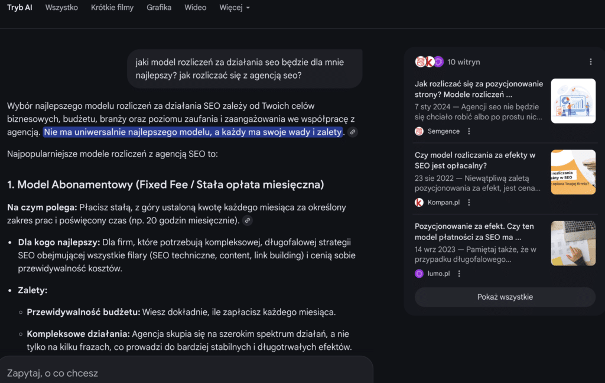The image size is (605, 383).
Task: Open the article "Jak rozliczać się za pozycjonowanie strony?"
Action: (x=479, y=89)
